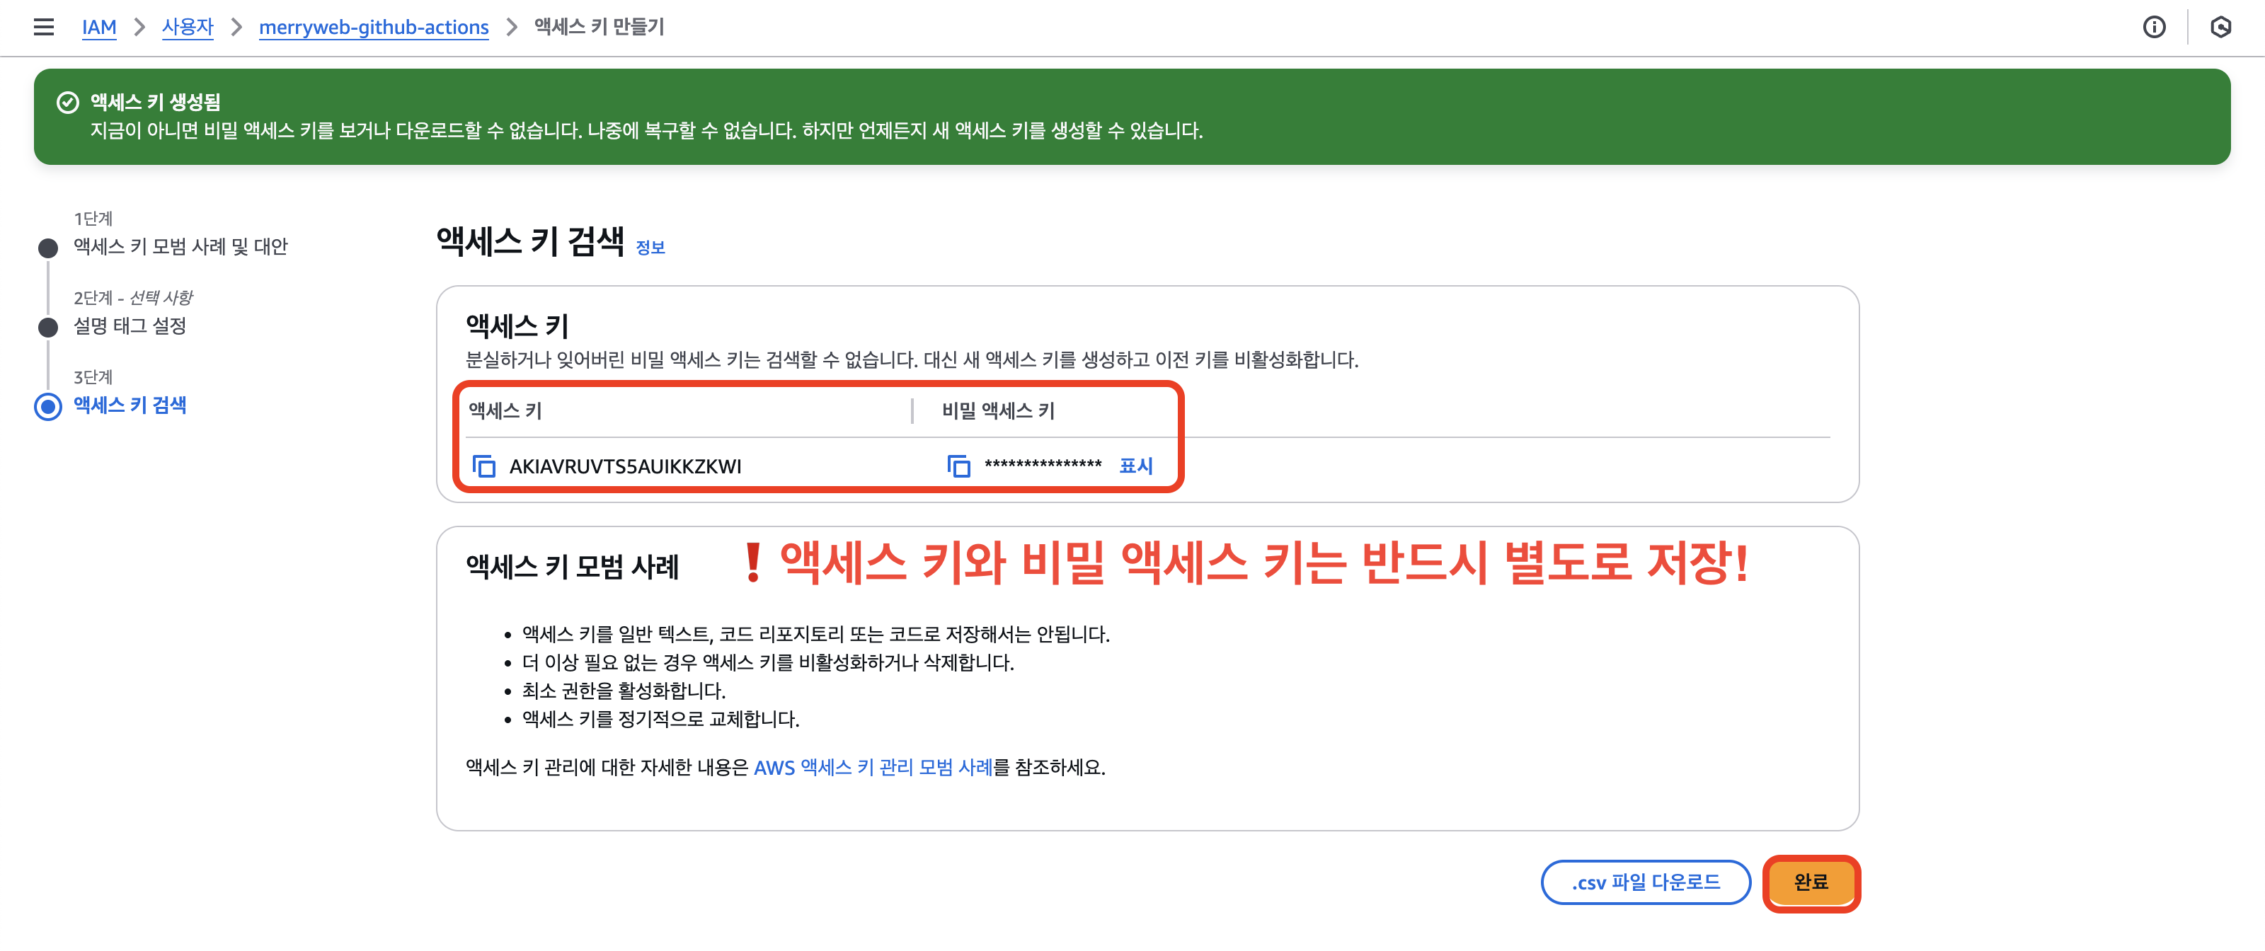2265x951 pixels.
Task: Go to IAM breadcrumb
Action: (x=98, y=28)
